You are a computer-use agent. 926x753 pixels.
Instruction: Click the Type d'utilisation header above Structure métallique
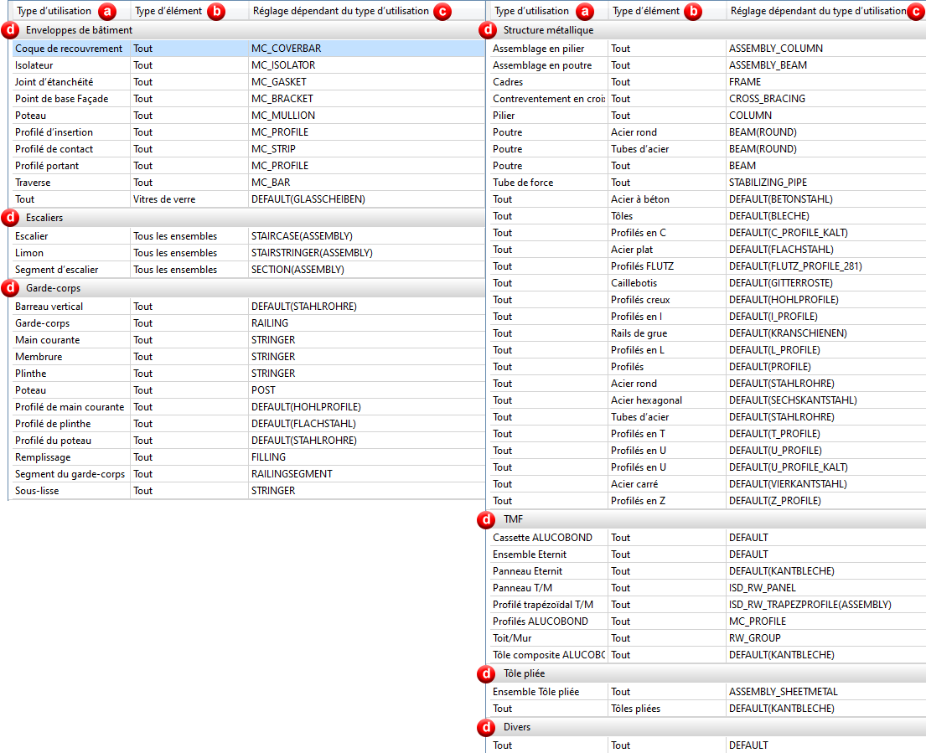531,11
